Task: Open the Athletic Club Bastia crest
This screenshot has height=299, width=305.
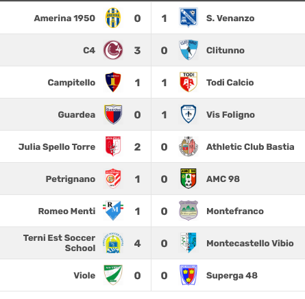Action: tap(188, 146)
